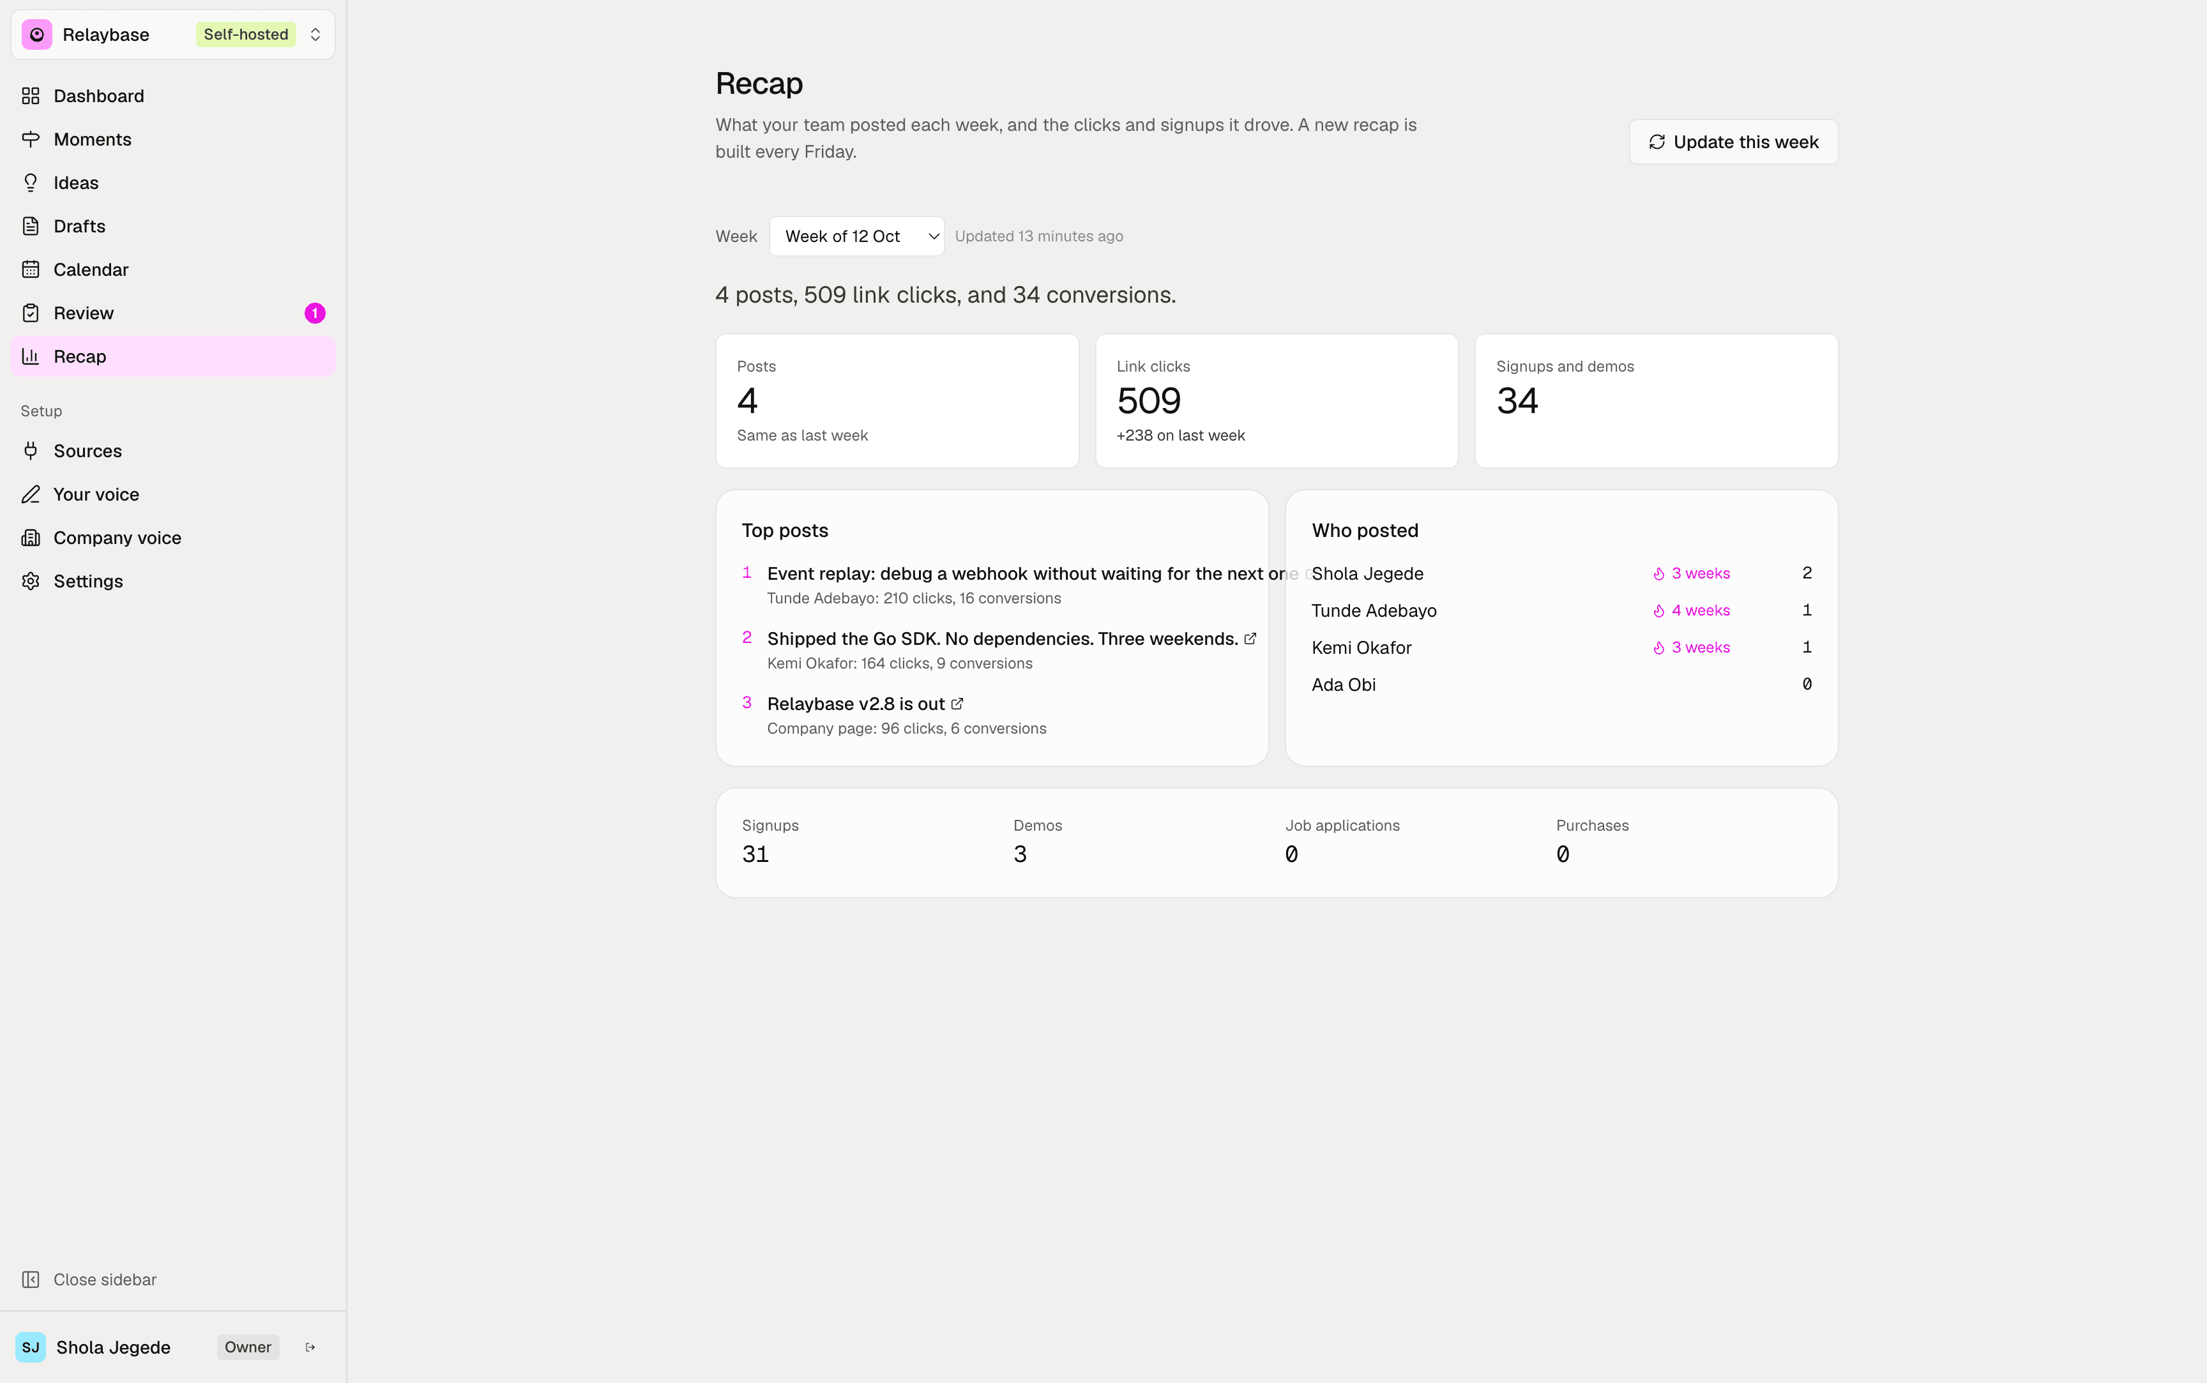Open Drafts from the sidebar
Viewport: 2207px width, 1383px height.
[x=173, y=226]
